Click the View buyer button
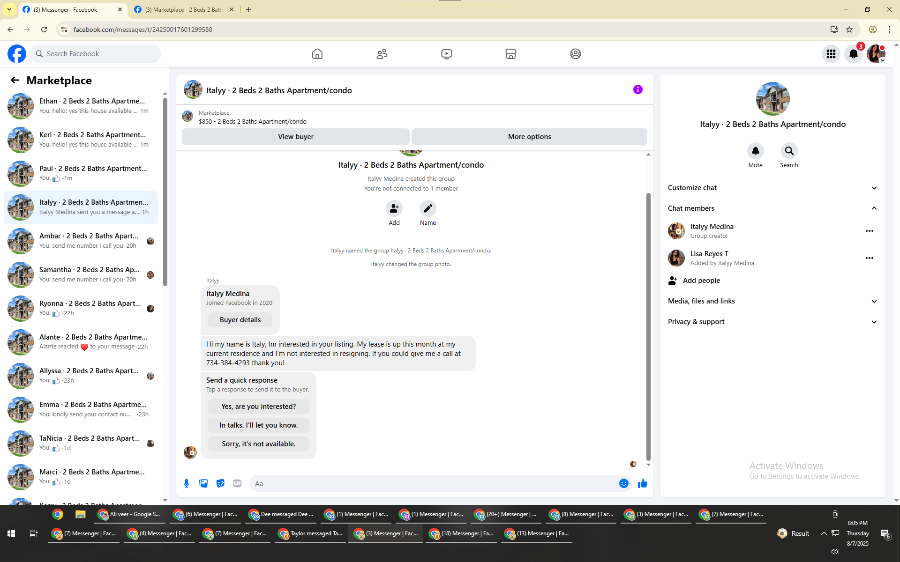 pyautogui.click(x=296, y=137)
